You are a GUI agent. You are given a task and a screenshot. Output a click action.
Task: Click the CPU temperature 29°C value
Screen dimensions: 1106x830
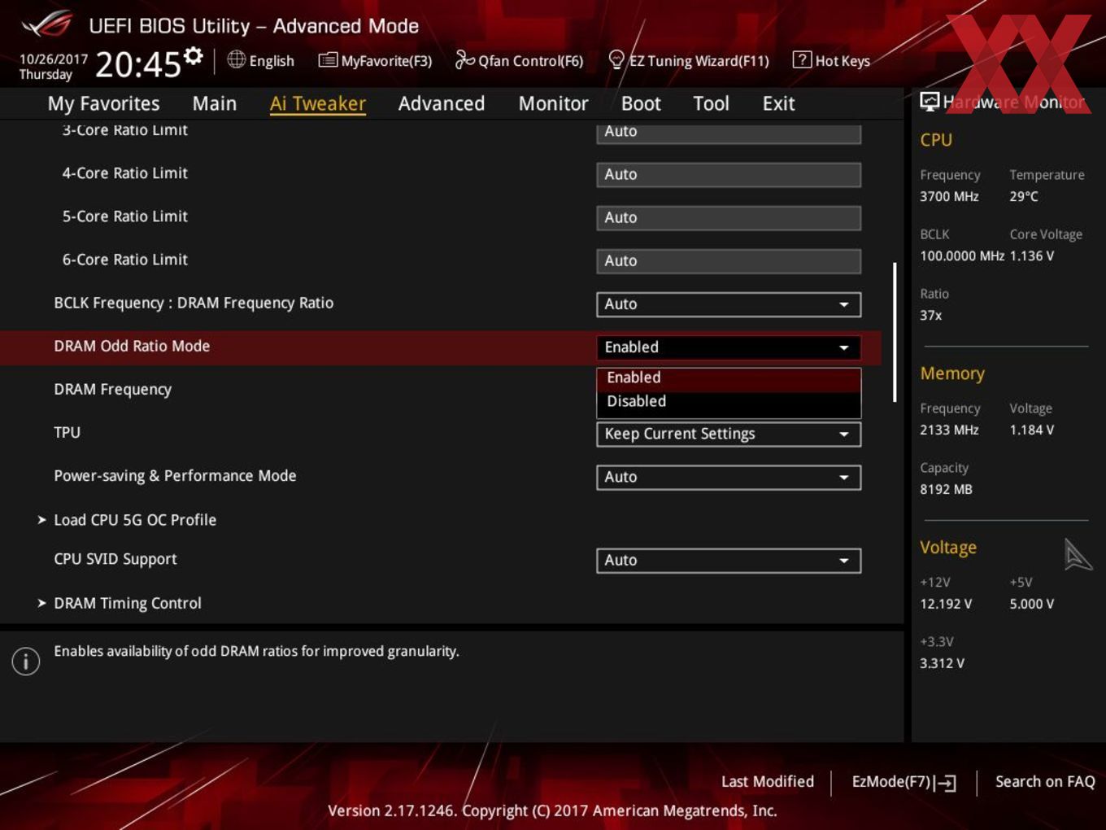1024,196
